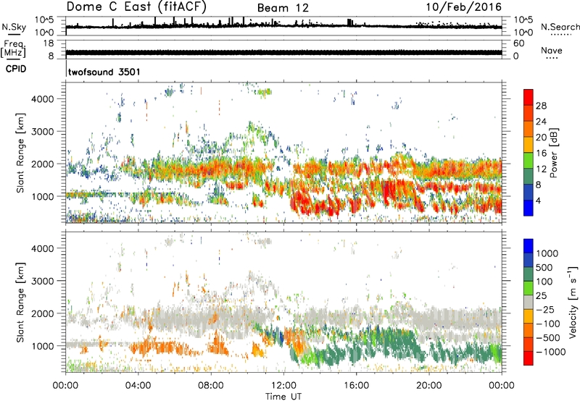Click the 'Freq. [MHz]' axis label
This screenshot has height=401, width=580.
(13, 48)
